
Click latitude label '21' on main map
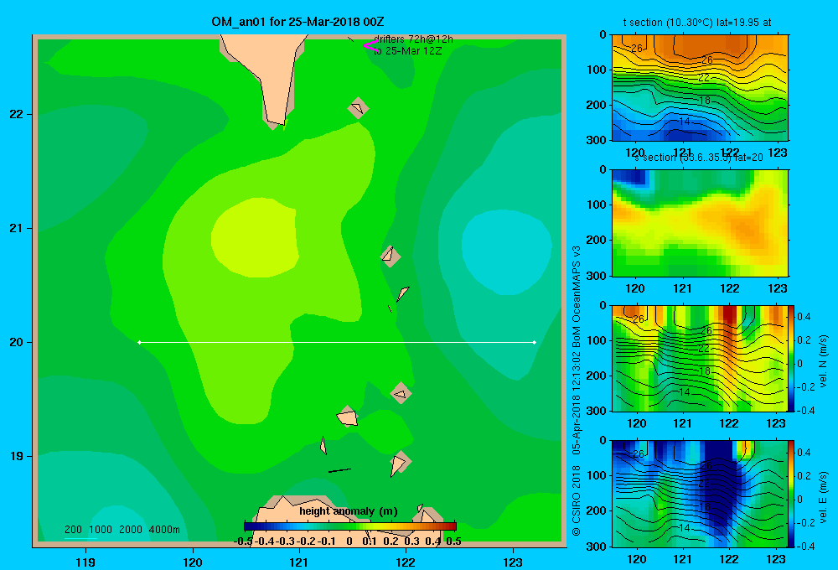[17, 228]
